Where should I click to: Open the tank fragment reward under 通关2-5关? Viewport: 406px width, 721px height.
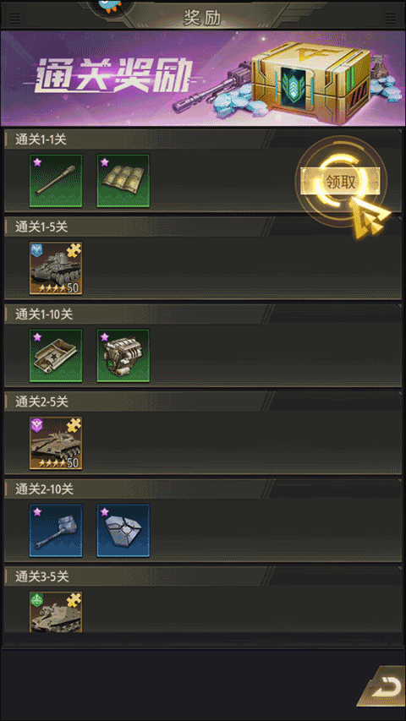56,443
